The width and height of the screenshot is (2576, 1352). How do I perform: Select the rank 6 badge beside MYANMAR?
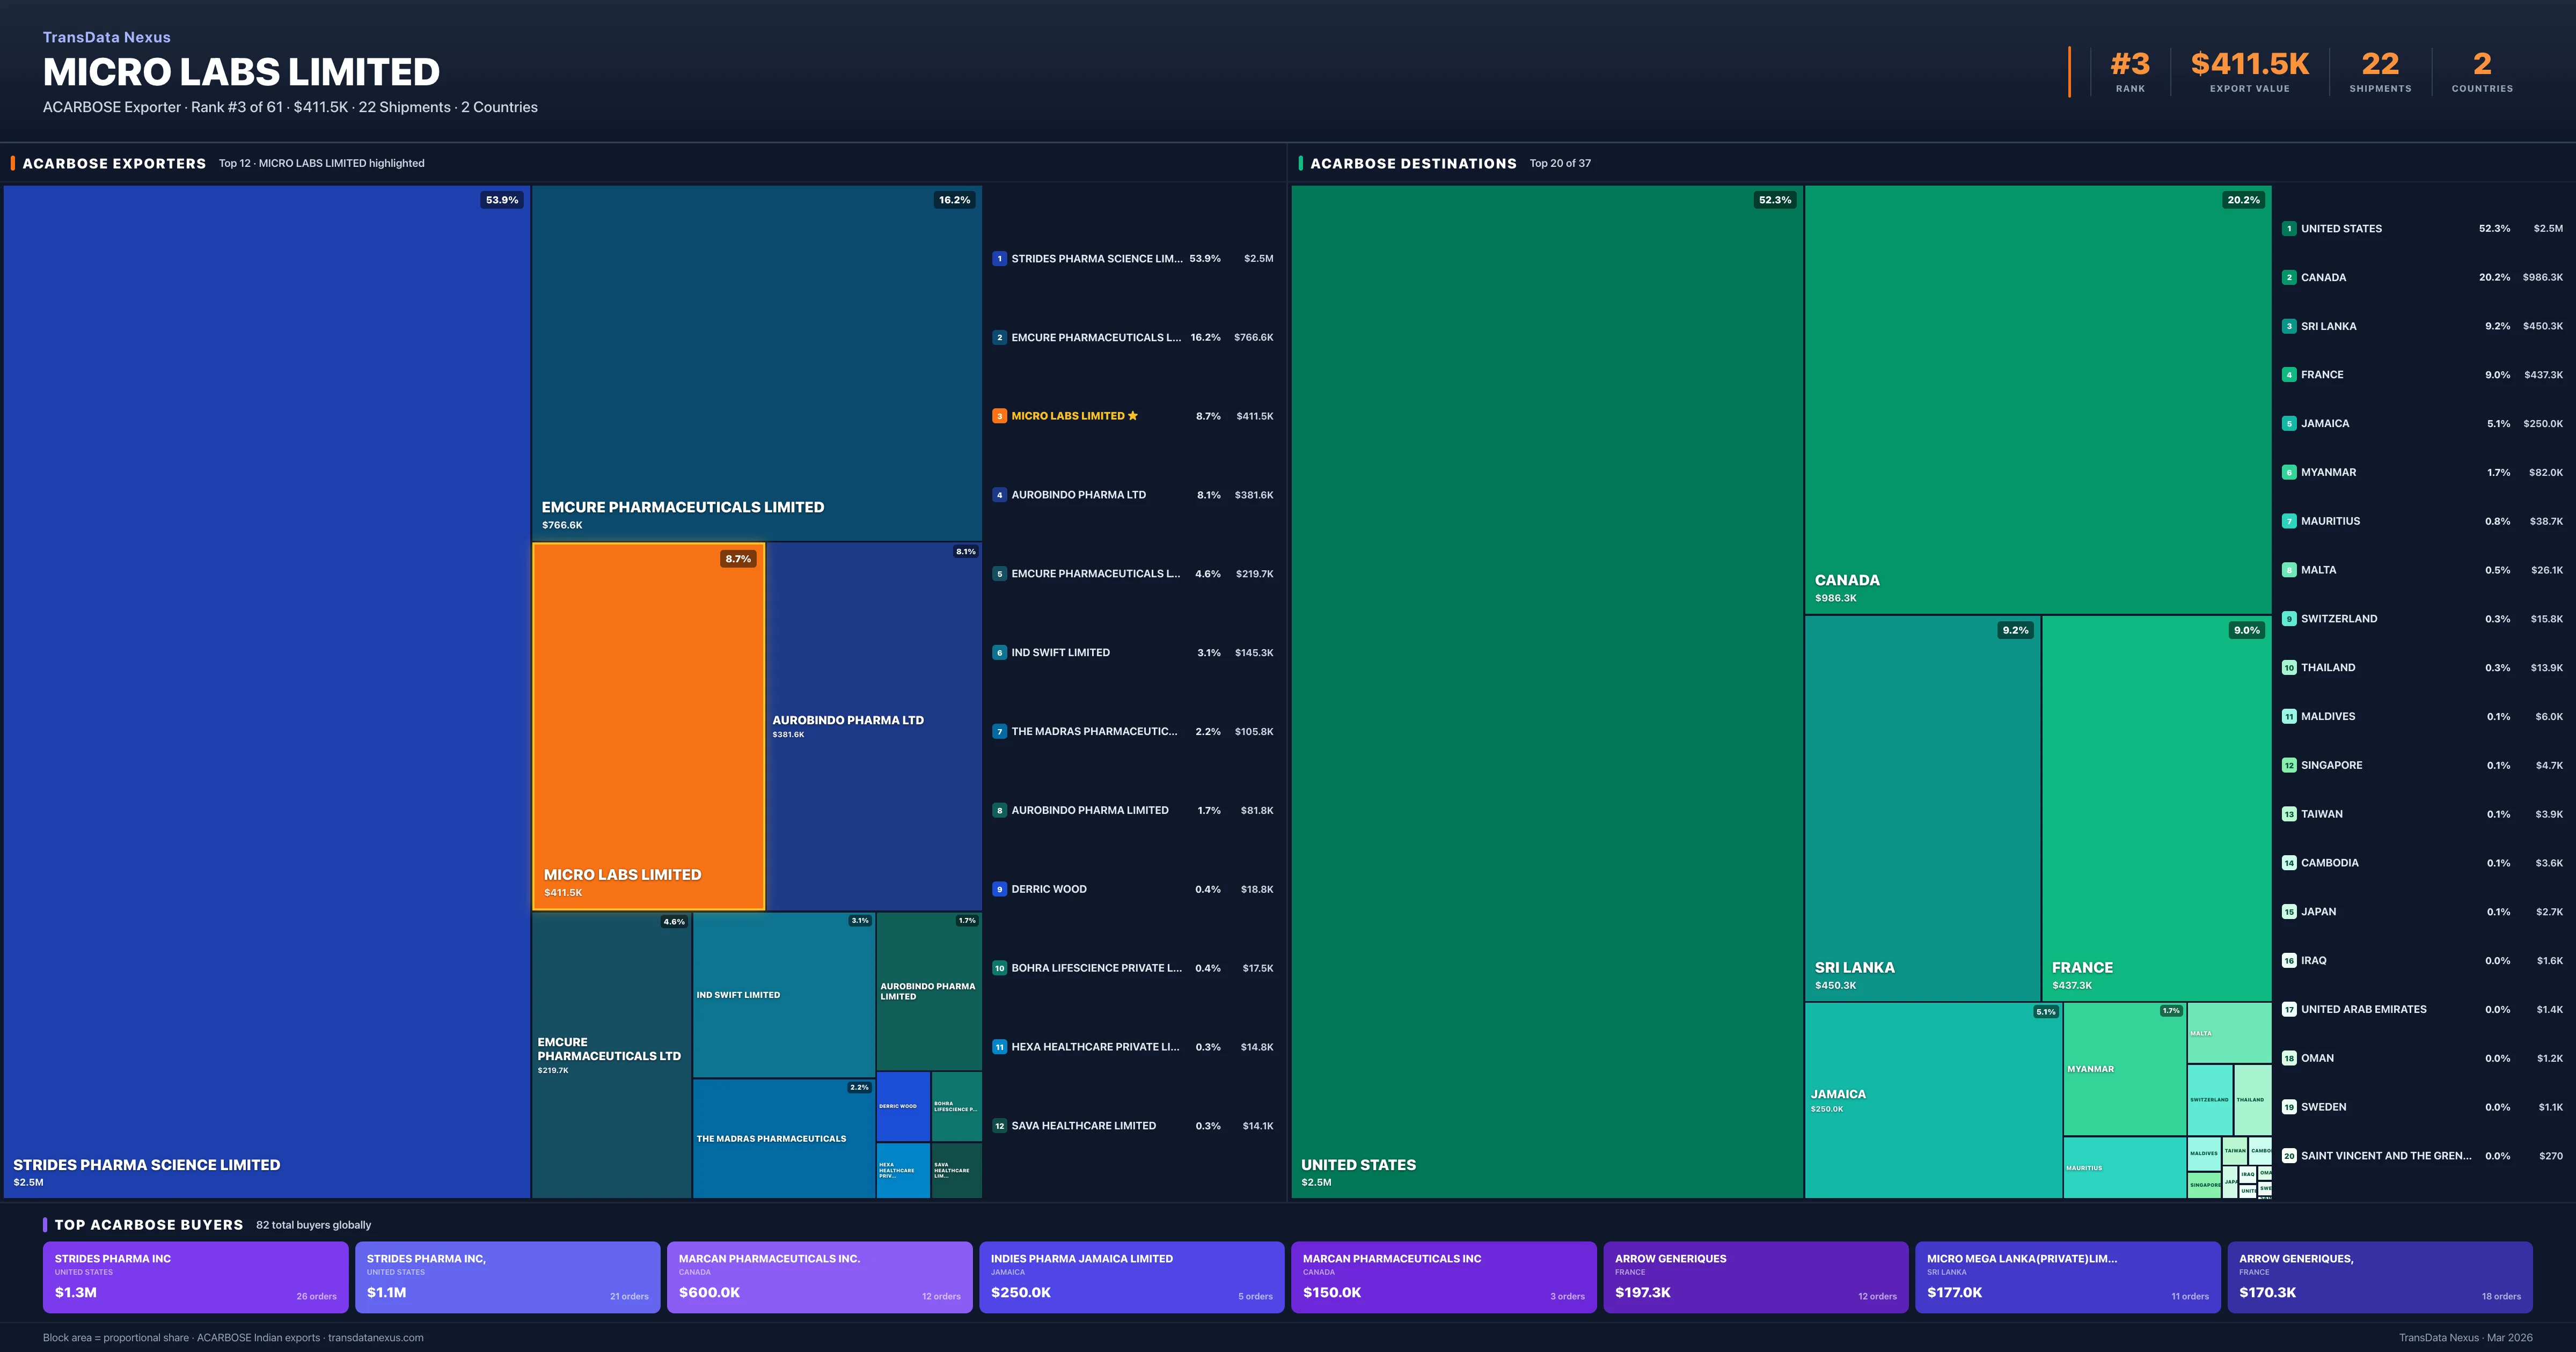pos(2289,471)
